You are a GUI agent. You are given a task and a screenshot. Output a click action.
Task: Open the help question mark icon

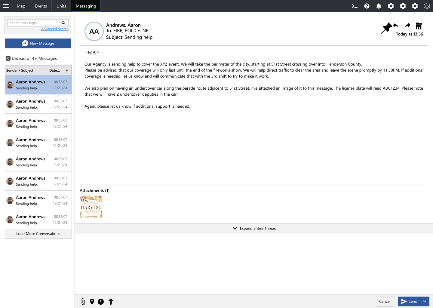[x=367, y=6]
